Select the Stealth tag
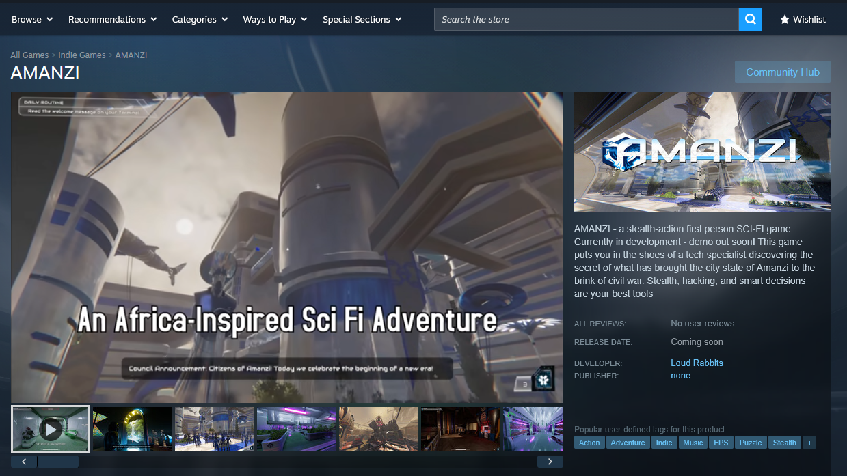Image resolution: width=847 pixels, height=476 pixels. click(784, 443)
